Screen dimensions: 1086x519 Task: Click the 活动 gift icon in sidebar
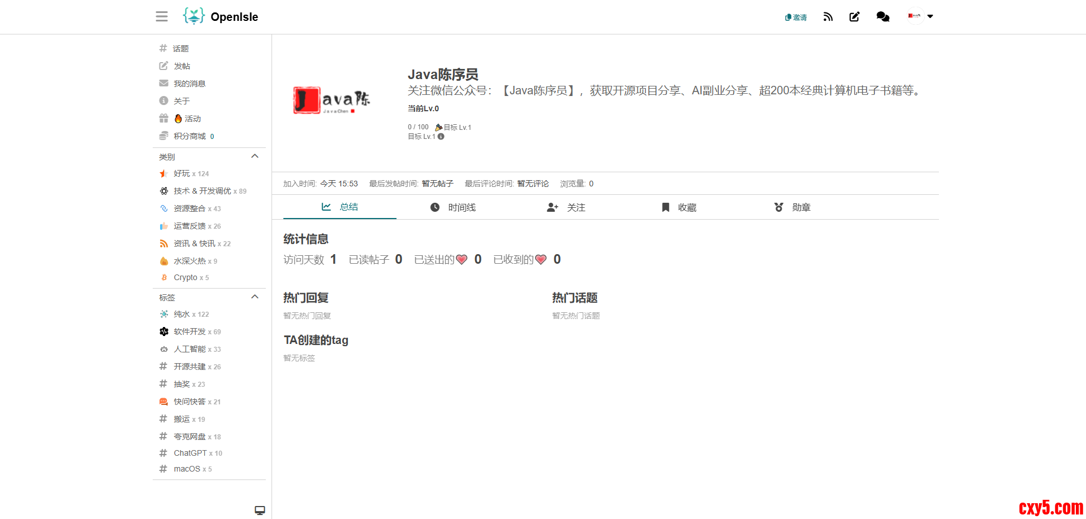tap(164, 119)
